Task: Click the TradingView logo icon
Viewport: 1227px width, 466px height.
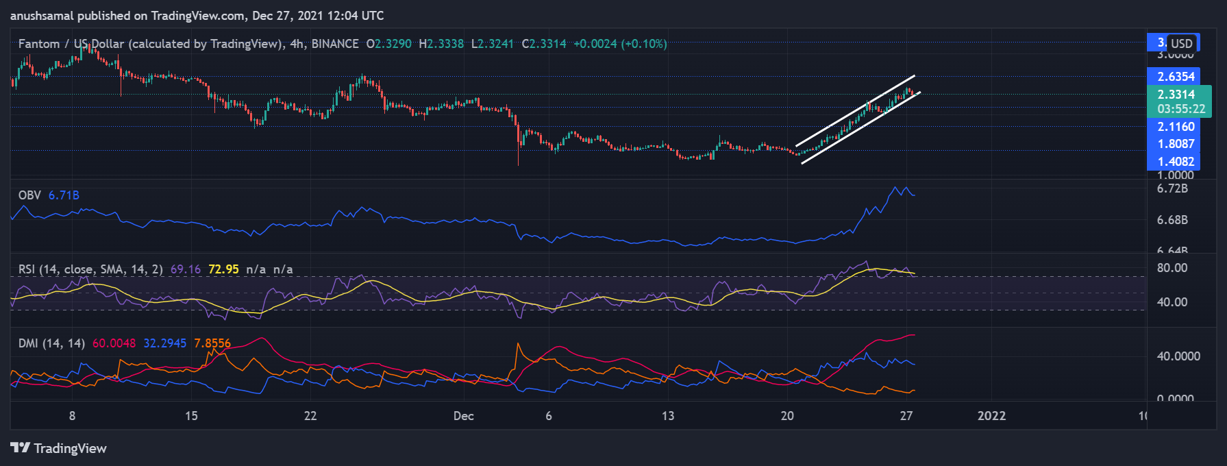Action: point(21,447)
